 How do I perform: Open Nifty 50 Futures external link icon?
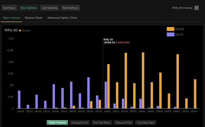pyautogui.click(x=196, y=8)
